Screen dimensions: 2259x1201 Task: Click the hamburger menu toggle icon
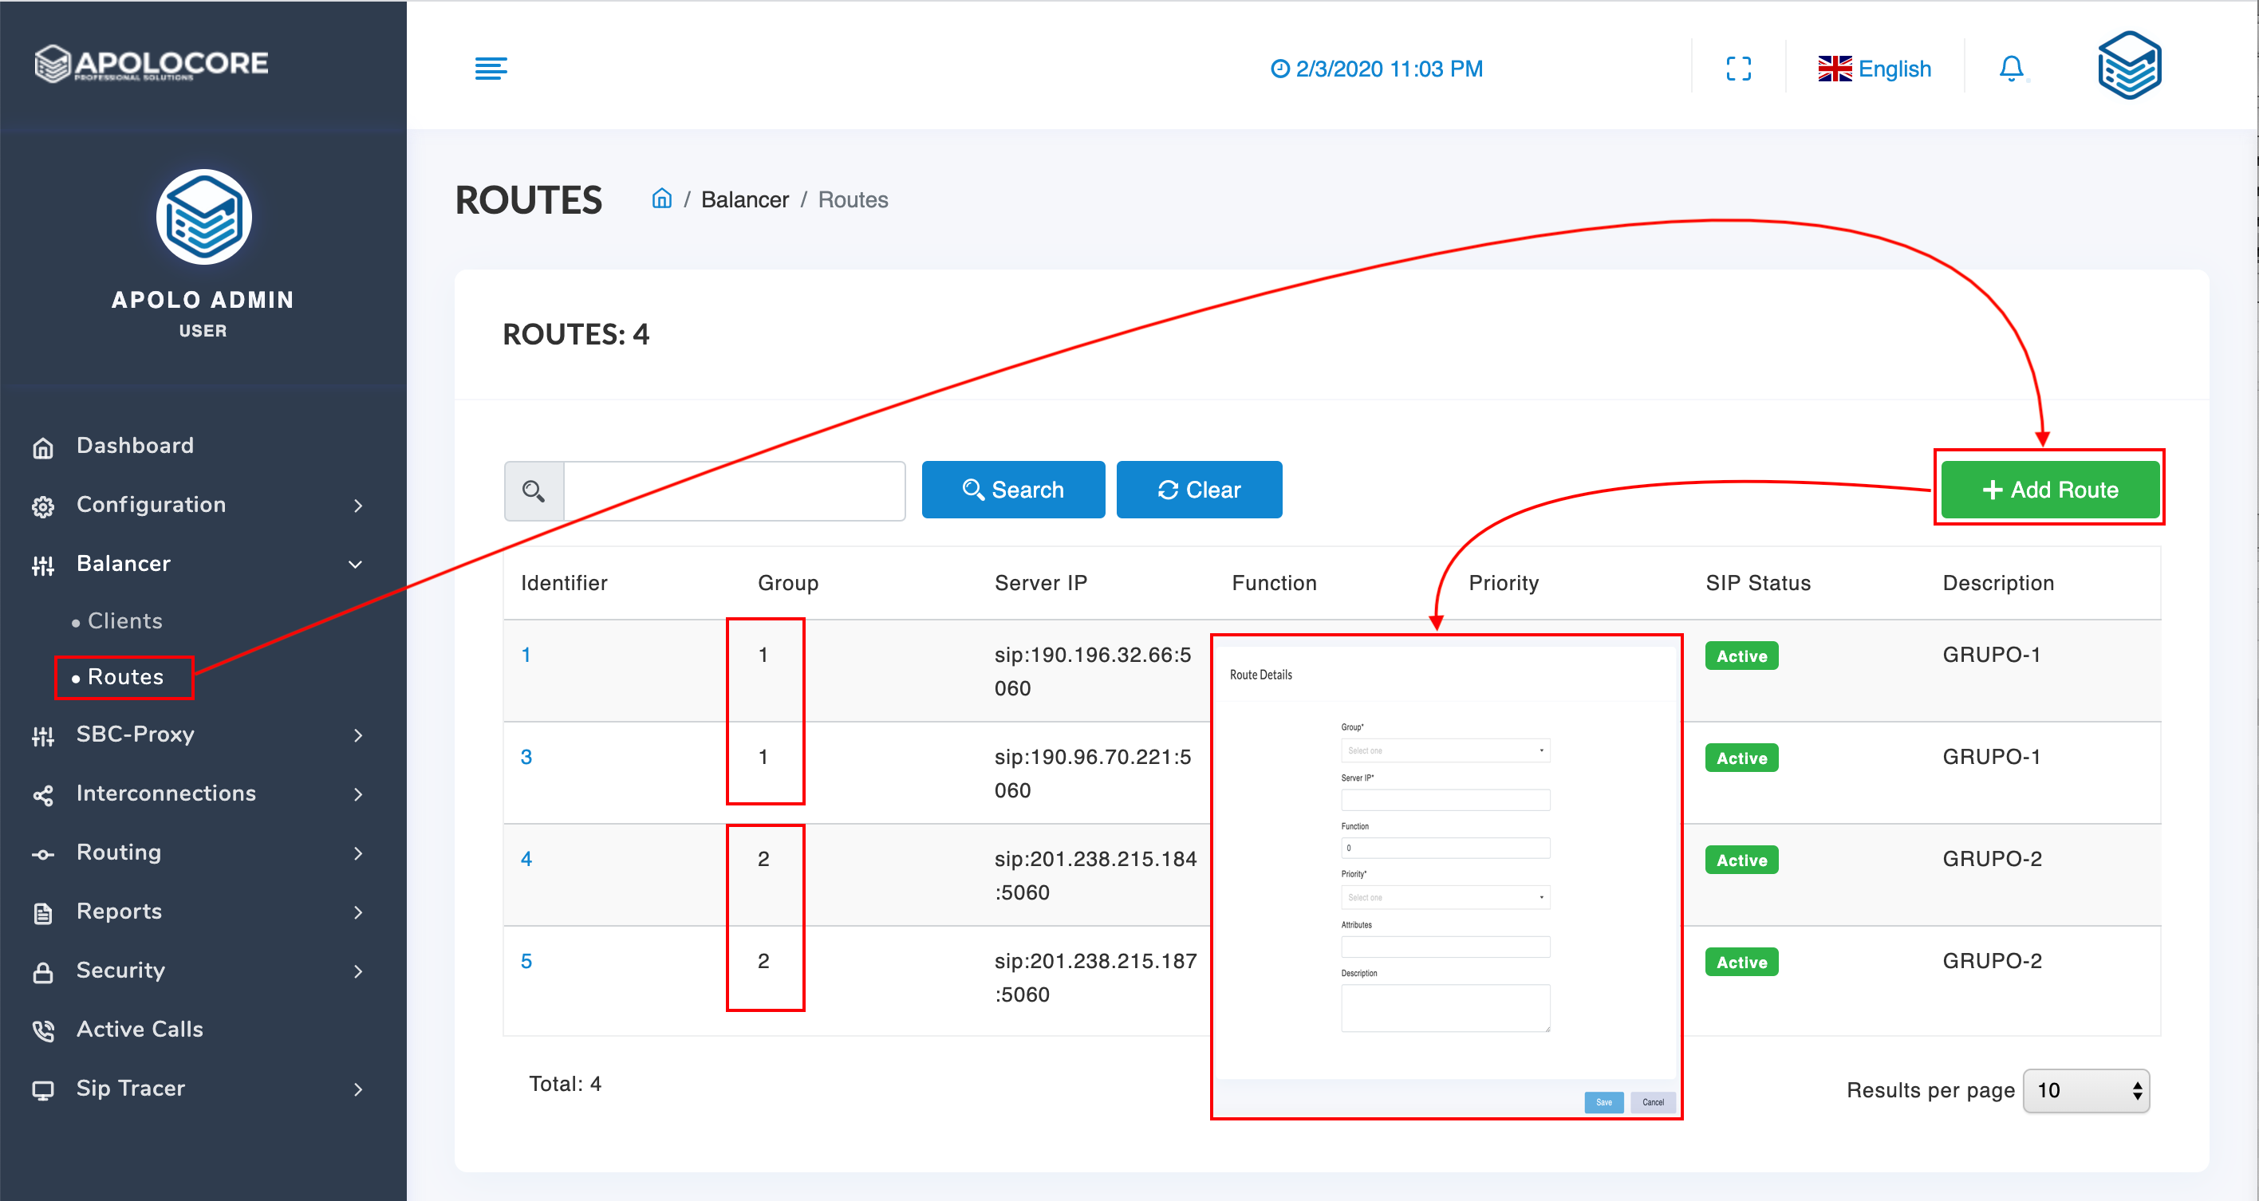click(x=491, y=69)
